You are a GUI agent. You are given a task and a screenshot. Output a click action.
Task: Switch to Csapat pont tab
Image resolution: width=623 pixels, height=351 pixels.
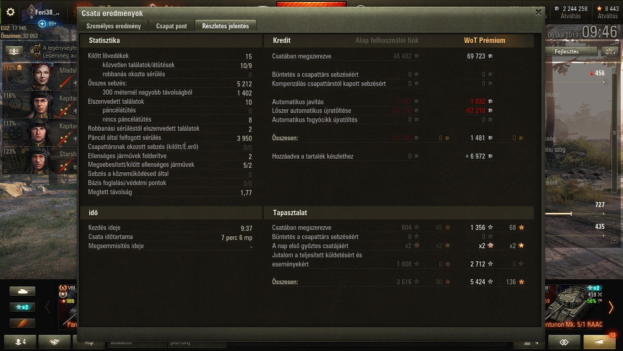[x=171, y=26]
